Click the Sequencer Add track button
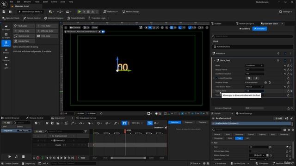Viewport: 296px width, 166px height. point(39,131)
